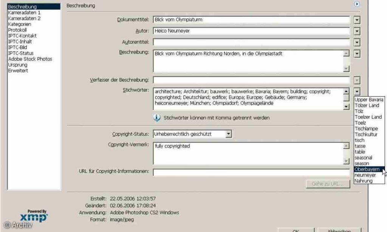Screen dimensions: 387x232
Task: Click the URL für Copyright-Informationen field
Action: (251, 172)
